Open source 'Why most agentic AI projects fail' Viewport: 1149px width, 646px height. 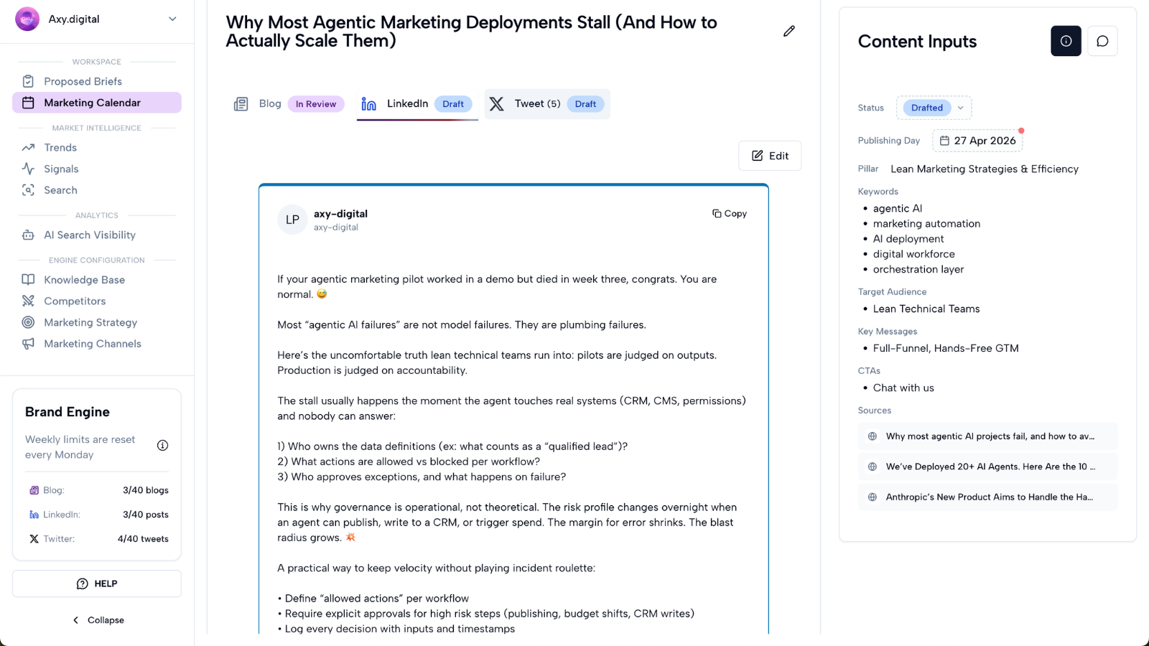[x=987, y=436]
